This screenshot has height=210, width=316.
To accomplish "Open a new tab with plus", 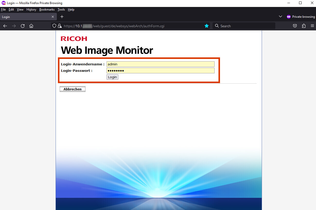I will coord(62,17).
